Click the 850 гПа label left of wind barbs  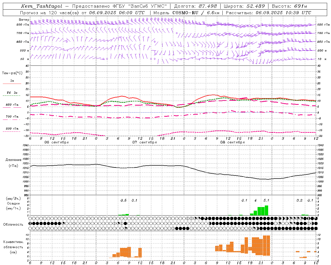click(x=23, y=42)
